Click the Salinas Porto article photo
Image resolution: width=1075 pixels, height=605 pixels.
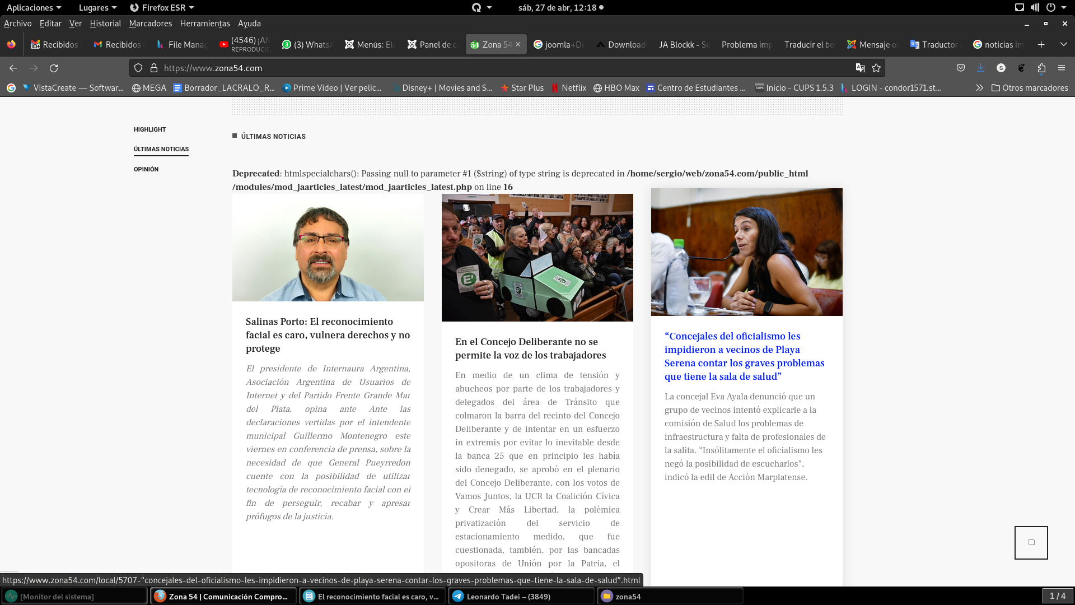pos(328,248)
